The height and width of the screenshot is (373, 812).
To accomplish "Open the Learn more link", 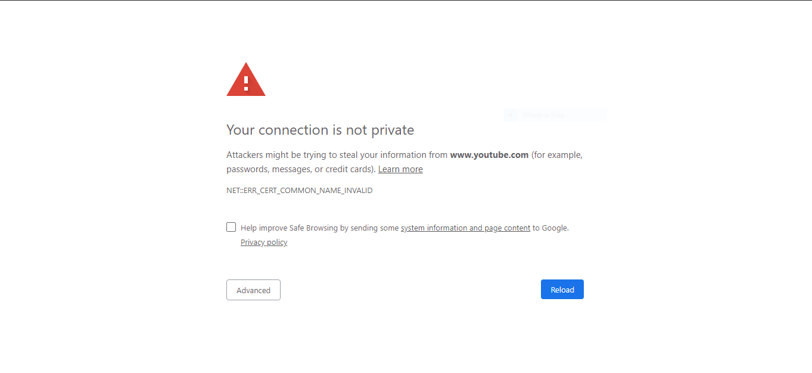I will [400, 169].
